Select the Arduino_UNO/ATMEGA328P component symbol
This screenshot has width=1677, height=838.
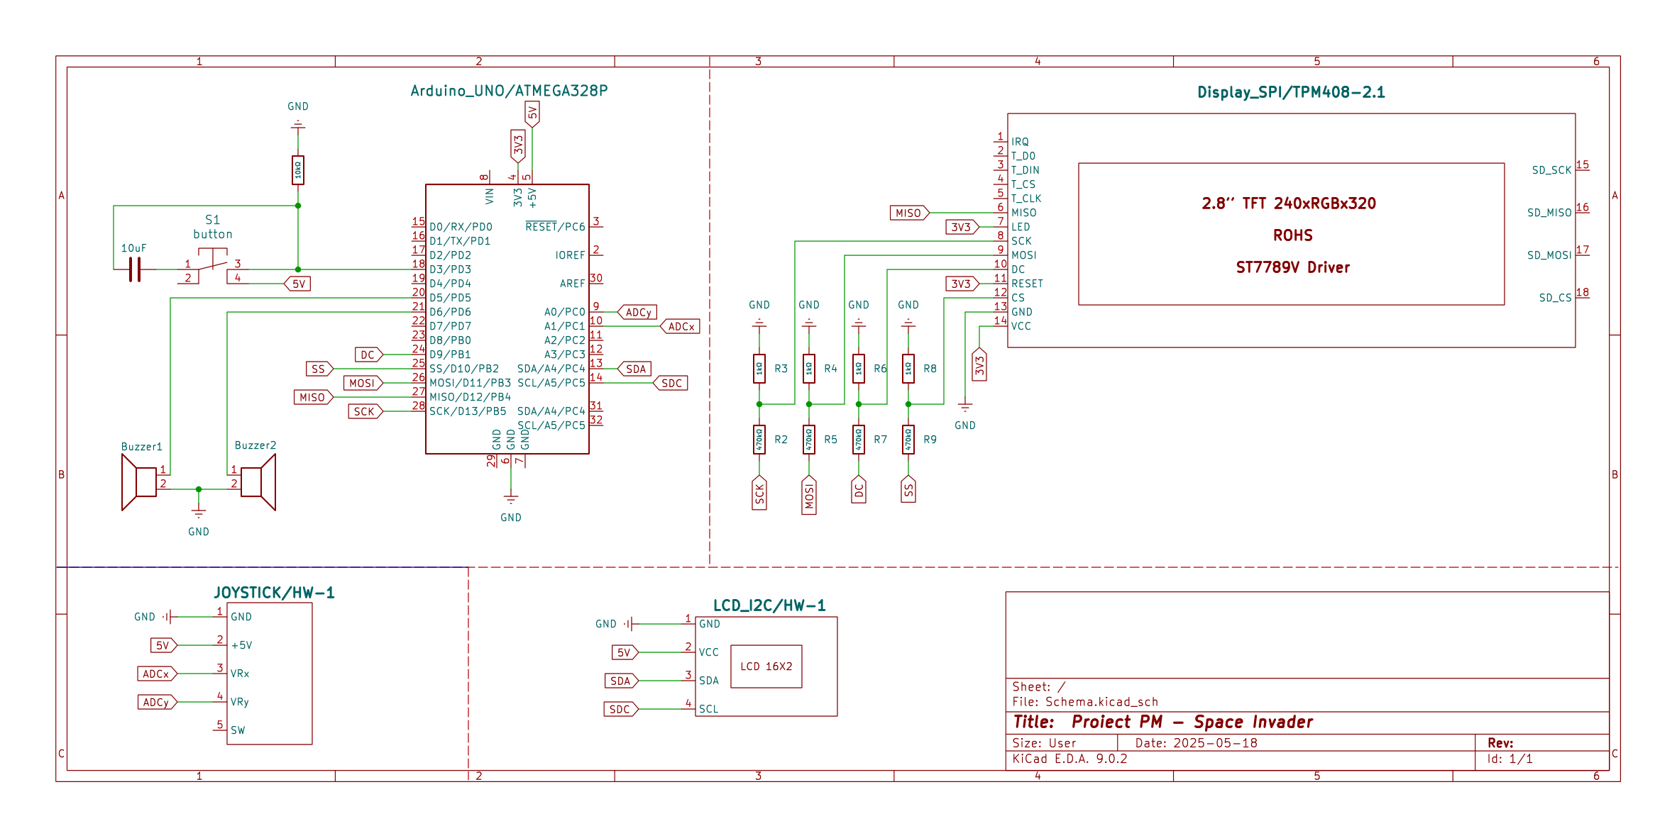point(507,319)
